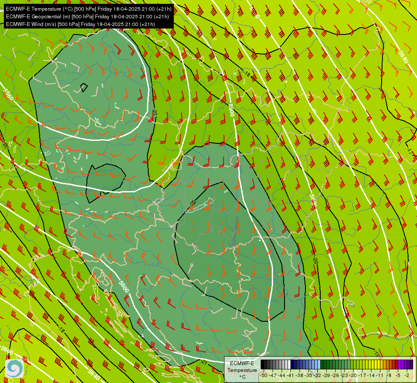417x383 pixels.
Task: Click legend tick label -14
Action: tap(371, 376)
